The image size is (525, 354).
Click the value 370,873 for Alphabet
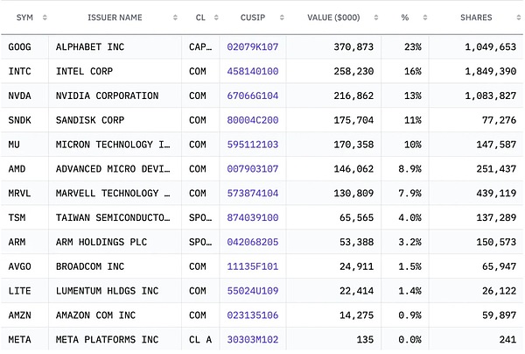pos(353,47)
